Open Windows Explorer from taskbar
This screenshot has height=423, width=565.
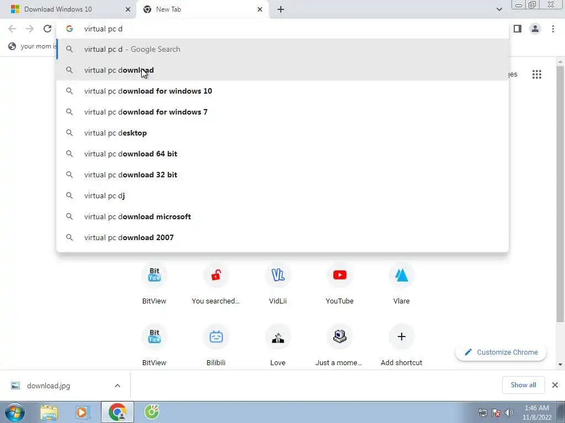tap(49, 412)
